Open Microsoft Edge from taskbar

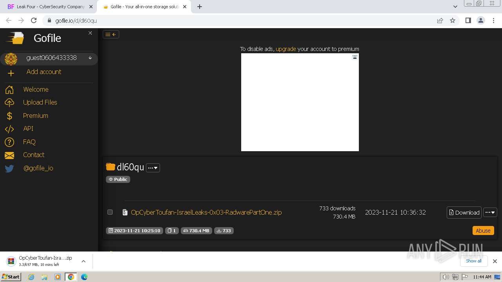[x=84, y=277]
